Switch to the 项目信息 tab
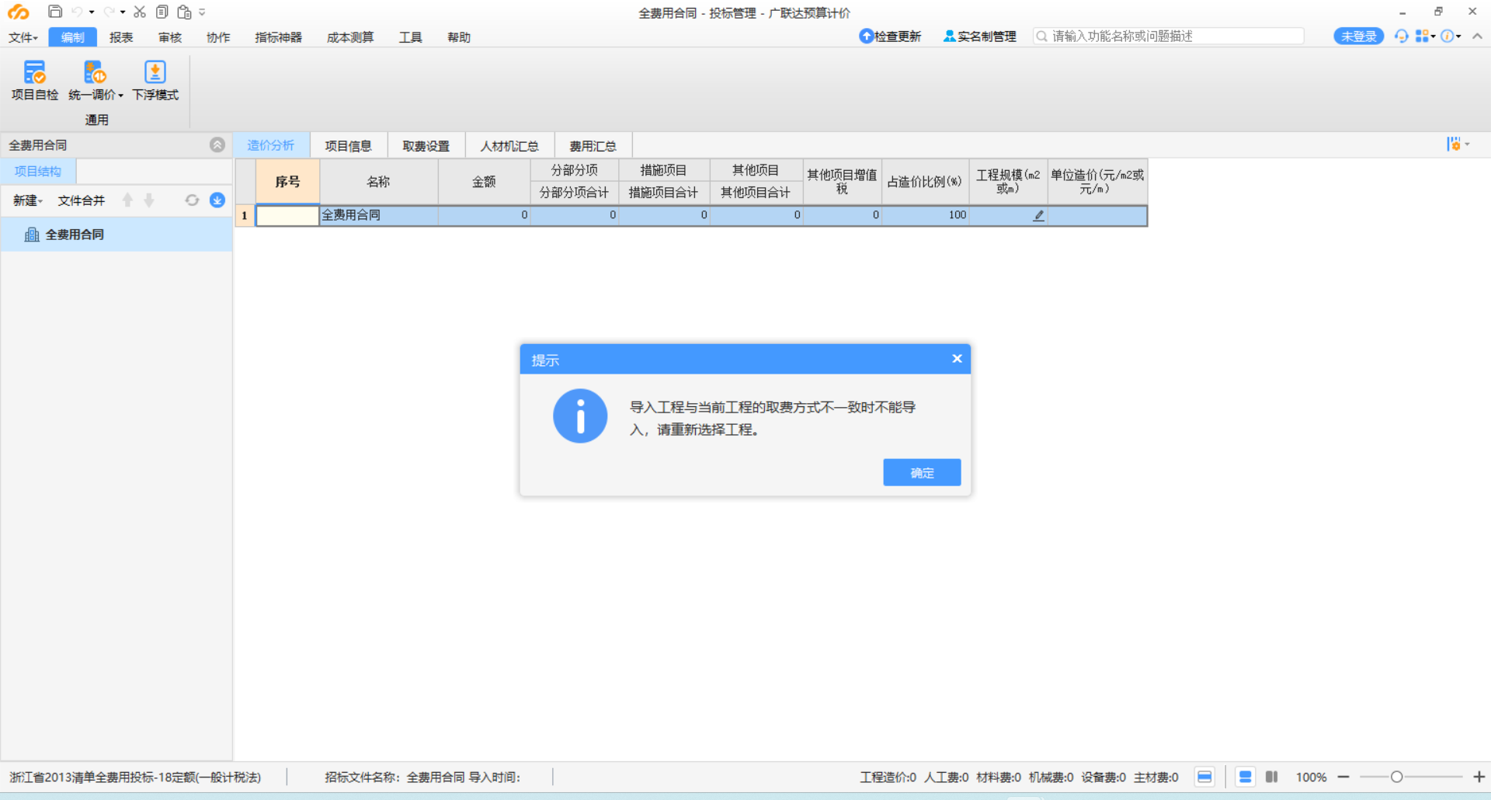The height and width of the screenshot is (800, 1491). (x=349, y=145)
